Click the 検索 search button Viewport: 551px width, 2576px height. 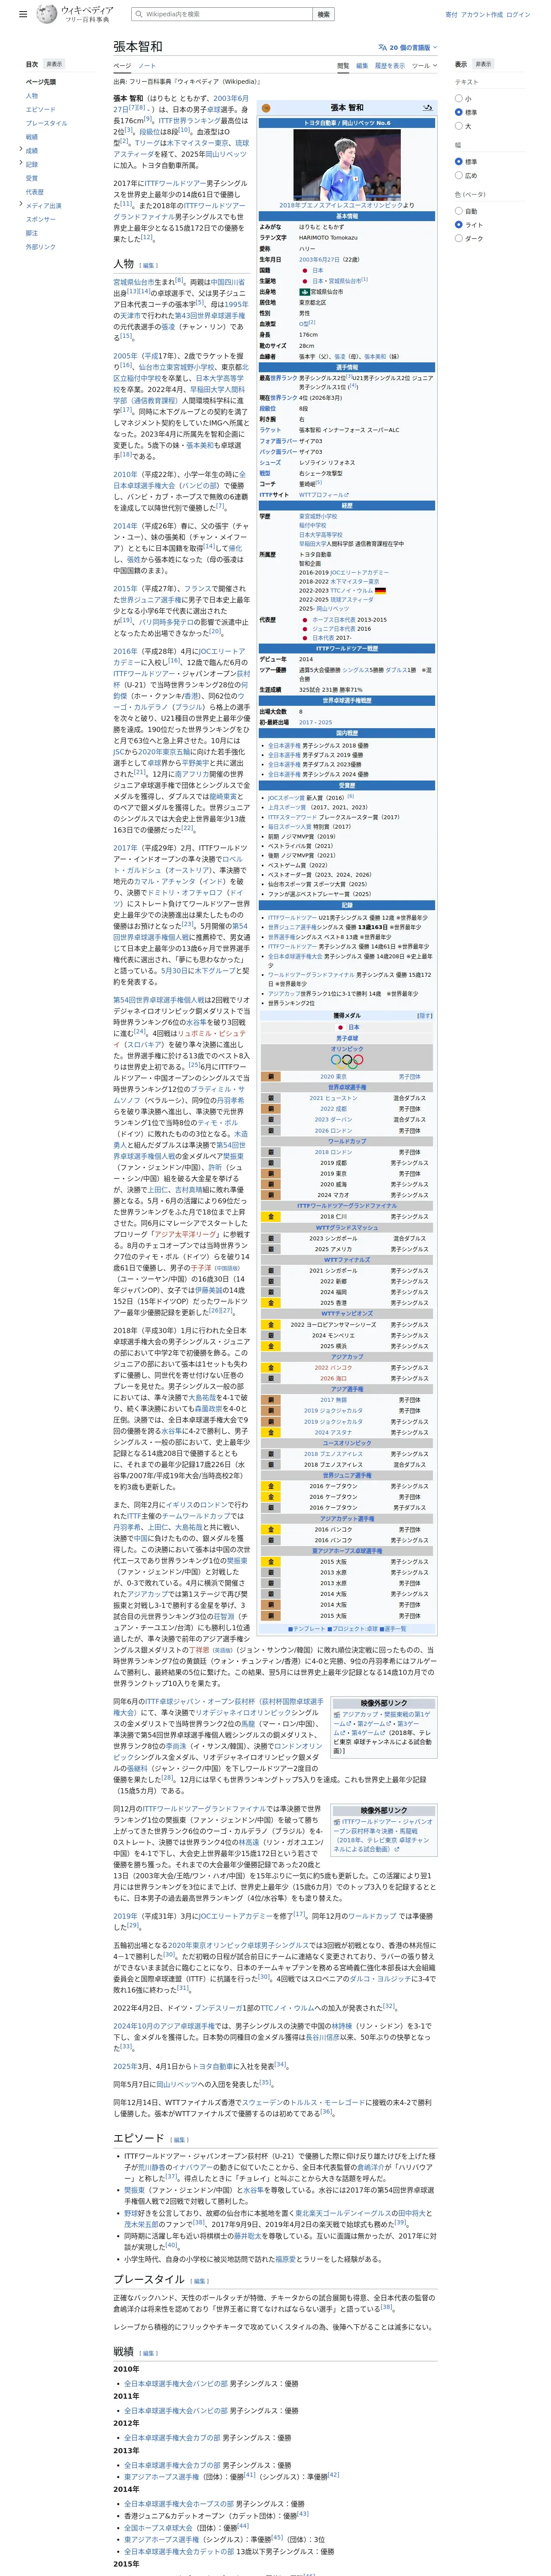tap(323, 15)
